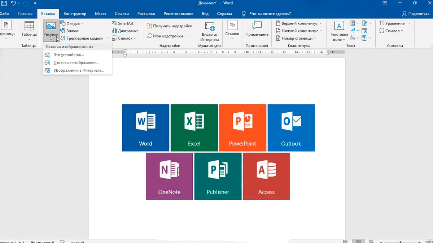Viewport: 433px width, 243px height.
Task: Insert a SmartArt graphic
Action: [x=123, y=23]
